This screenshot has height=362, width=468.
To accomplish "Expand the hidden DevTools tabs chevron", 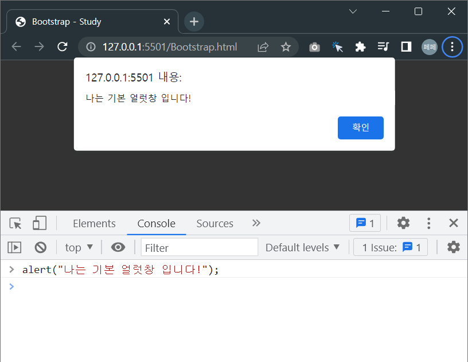I will point(256,223).
